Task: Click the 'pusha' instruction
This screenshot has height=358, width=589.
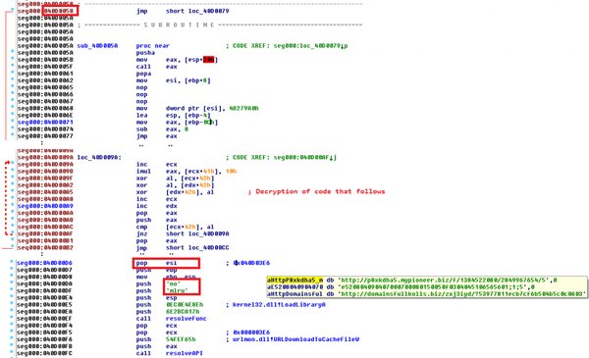Action: tap(145, 53)
